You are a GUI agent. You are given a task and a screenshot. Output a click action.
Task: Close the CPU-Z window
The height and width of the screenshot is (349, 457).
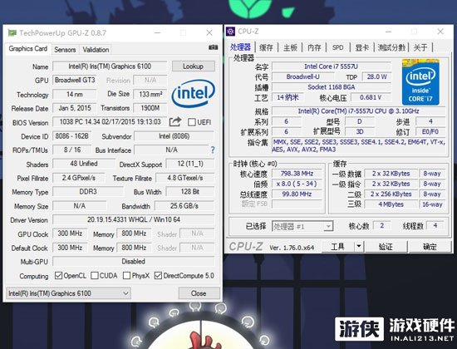pos(440,32)
